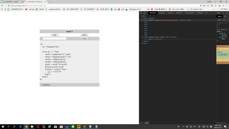Open Steam from taskbar
This screenshot has width=229, height=129.
[67, 127]
